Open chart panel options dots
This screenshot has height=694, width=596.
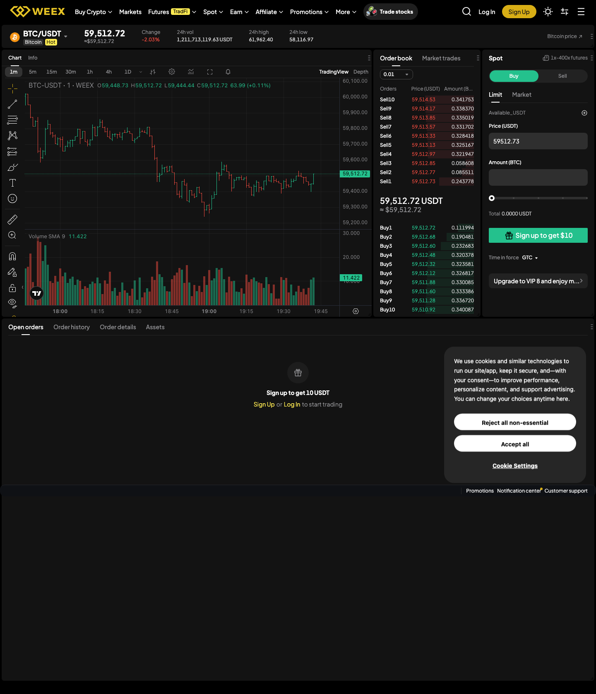(x=369, y=58)
